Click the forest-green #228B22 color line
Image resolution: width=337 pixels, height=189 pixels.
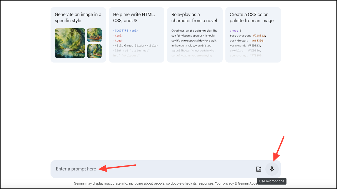(248, 36)
